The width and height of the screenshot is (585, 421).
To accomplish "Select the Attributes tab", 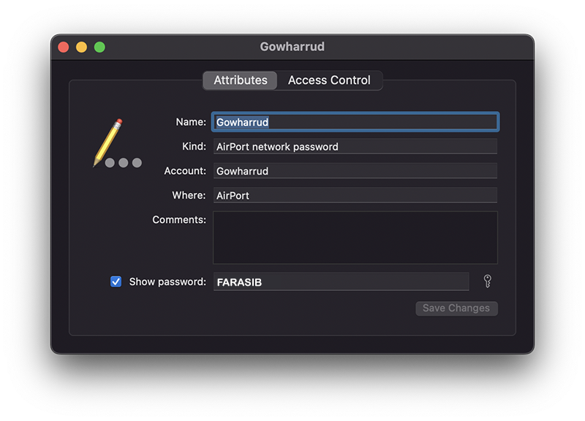I will (x=241, y=80).
